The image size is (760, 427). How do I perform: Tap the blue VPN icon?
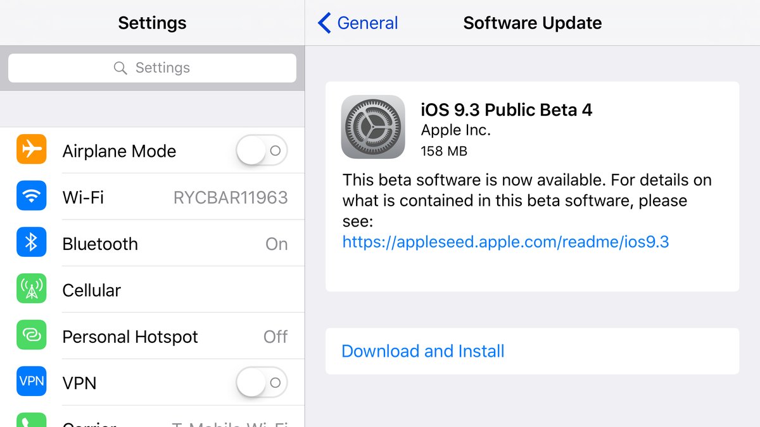click(31, 382)
